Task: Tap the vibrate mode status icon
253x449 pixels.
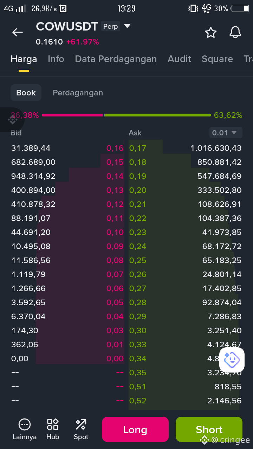Action: pyautogui.click(x=193, y=8)
